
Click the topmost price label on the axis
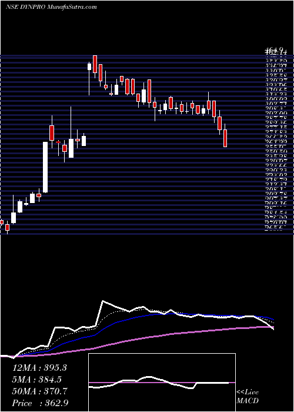tap(273, 49)
